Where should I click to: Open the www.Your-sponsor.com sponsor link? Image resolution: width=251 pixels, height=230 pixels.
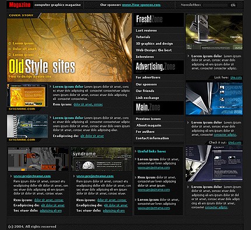(x=141, y=5)
